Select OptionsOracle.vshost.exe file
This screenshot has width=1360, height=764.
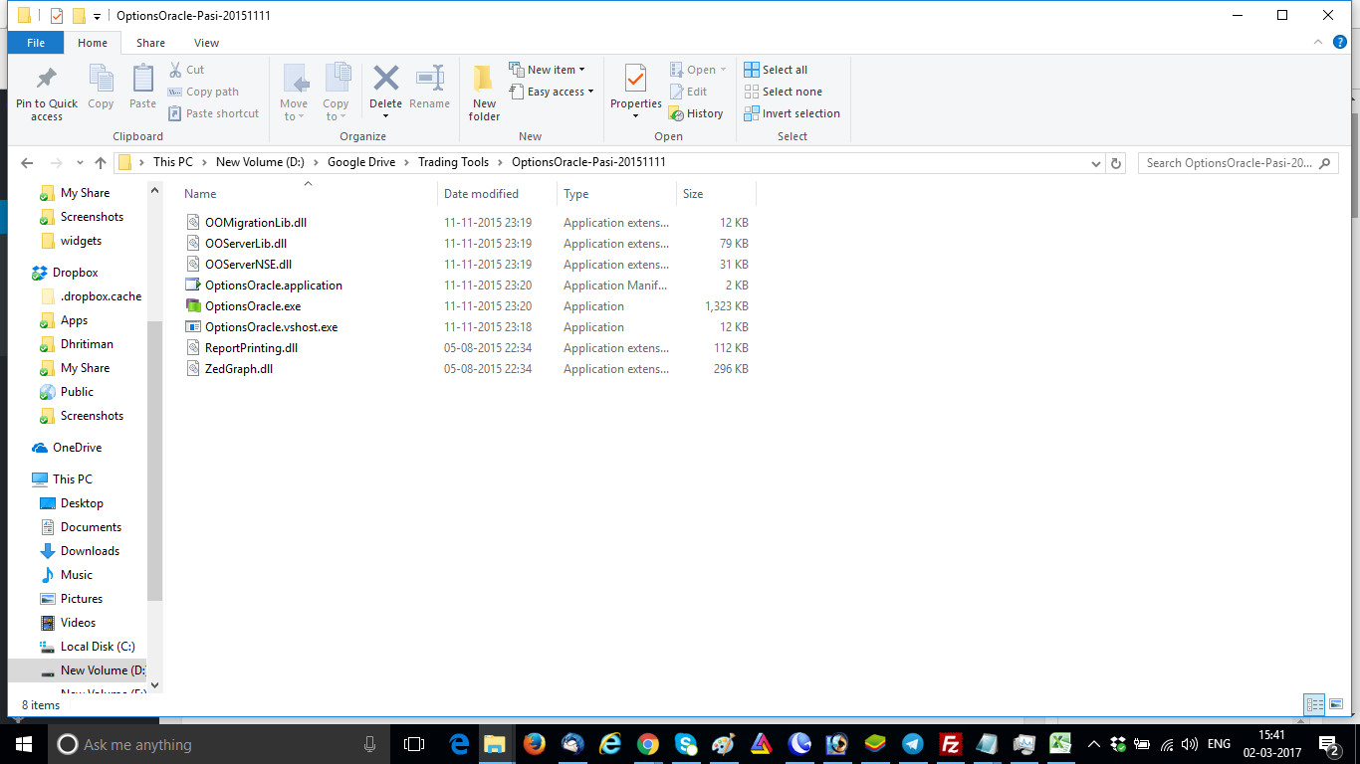click(x=271, y=327)
